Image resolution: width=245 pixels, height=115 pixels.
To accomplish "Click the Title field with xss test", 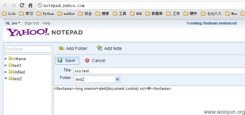I will (x=159, y=71).
